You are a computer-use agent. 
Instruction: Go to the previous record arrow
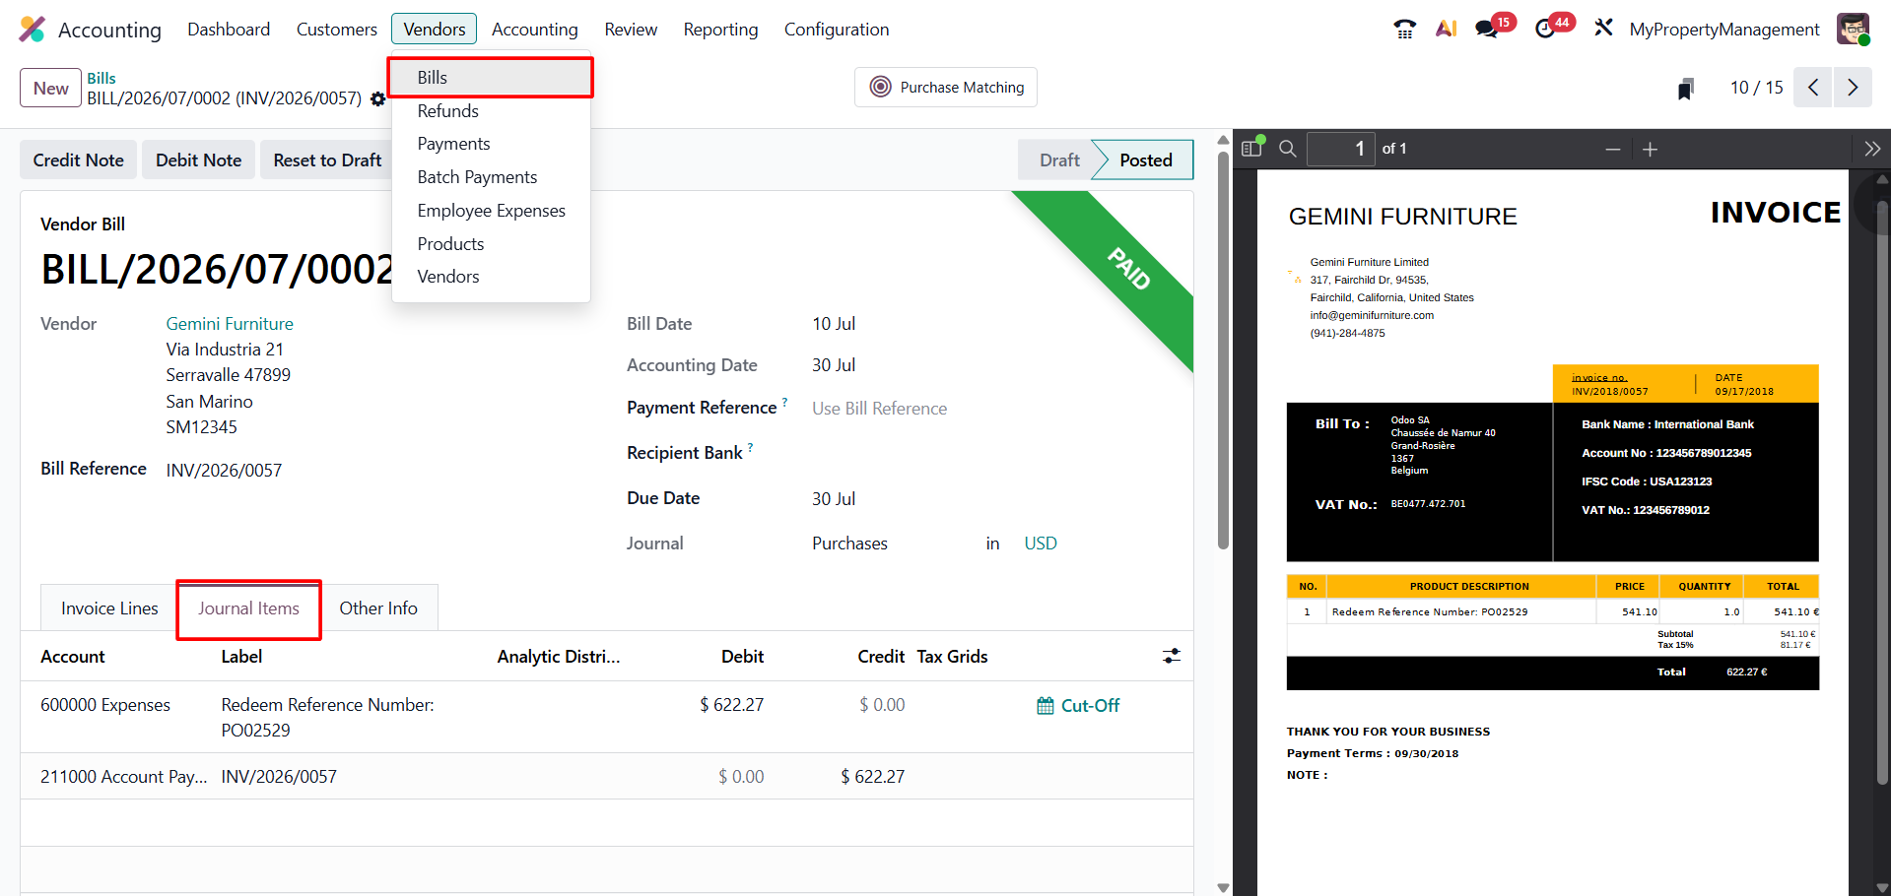1813,88
